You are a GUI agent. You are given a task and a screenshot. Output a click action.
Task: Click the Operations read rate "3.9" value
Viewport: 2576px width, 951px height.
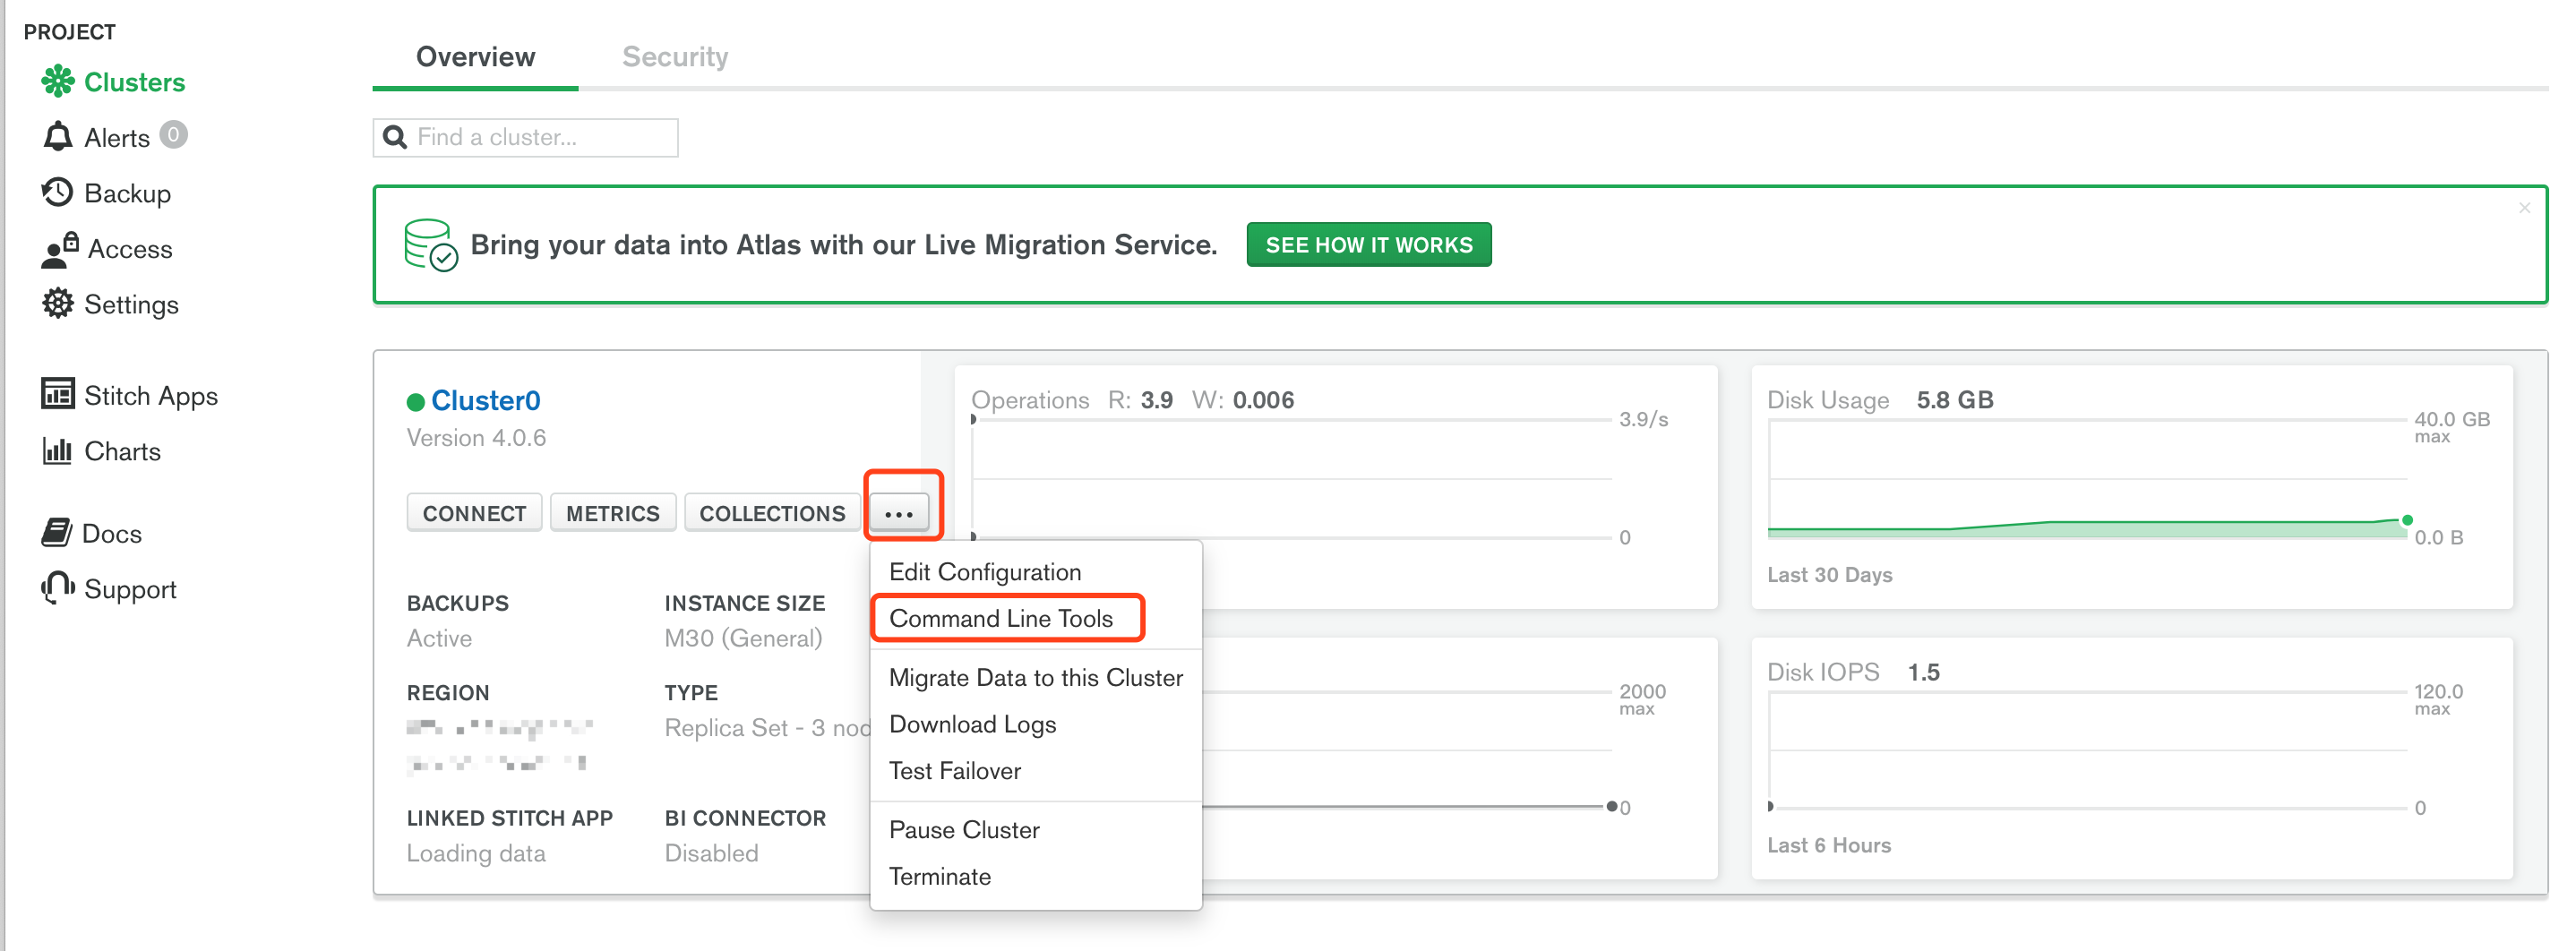click(x=1156, y=400)
